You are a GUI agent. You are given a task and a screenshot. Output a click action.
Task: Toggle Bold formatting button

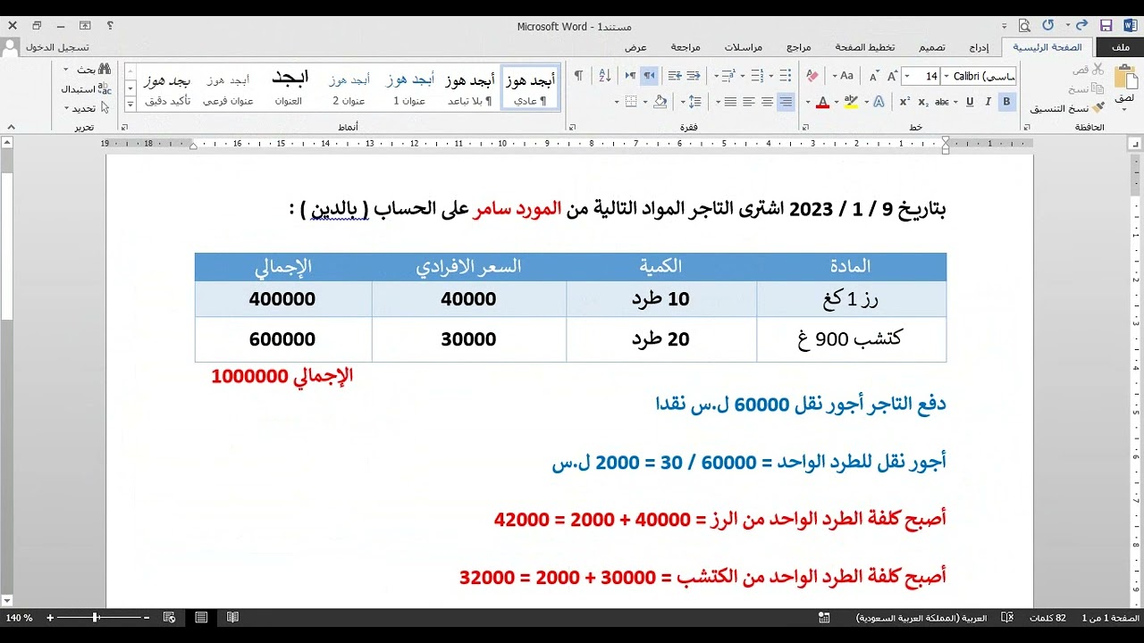coord(1006,102)
